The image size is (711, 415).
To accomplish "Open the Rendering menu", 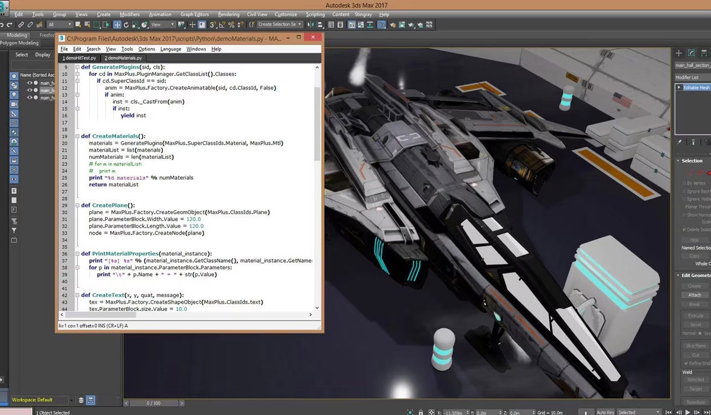I will 228,14.
